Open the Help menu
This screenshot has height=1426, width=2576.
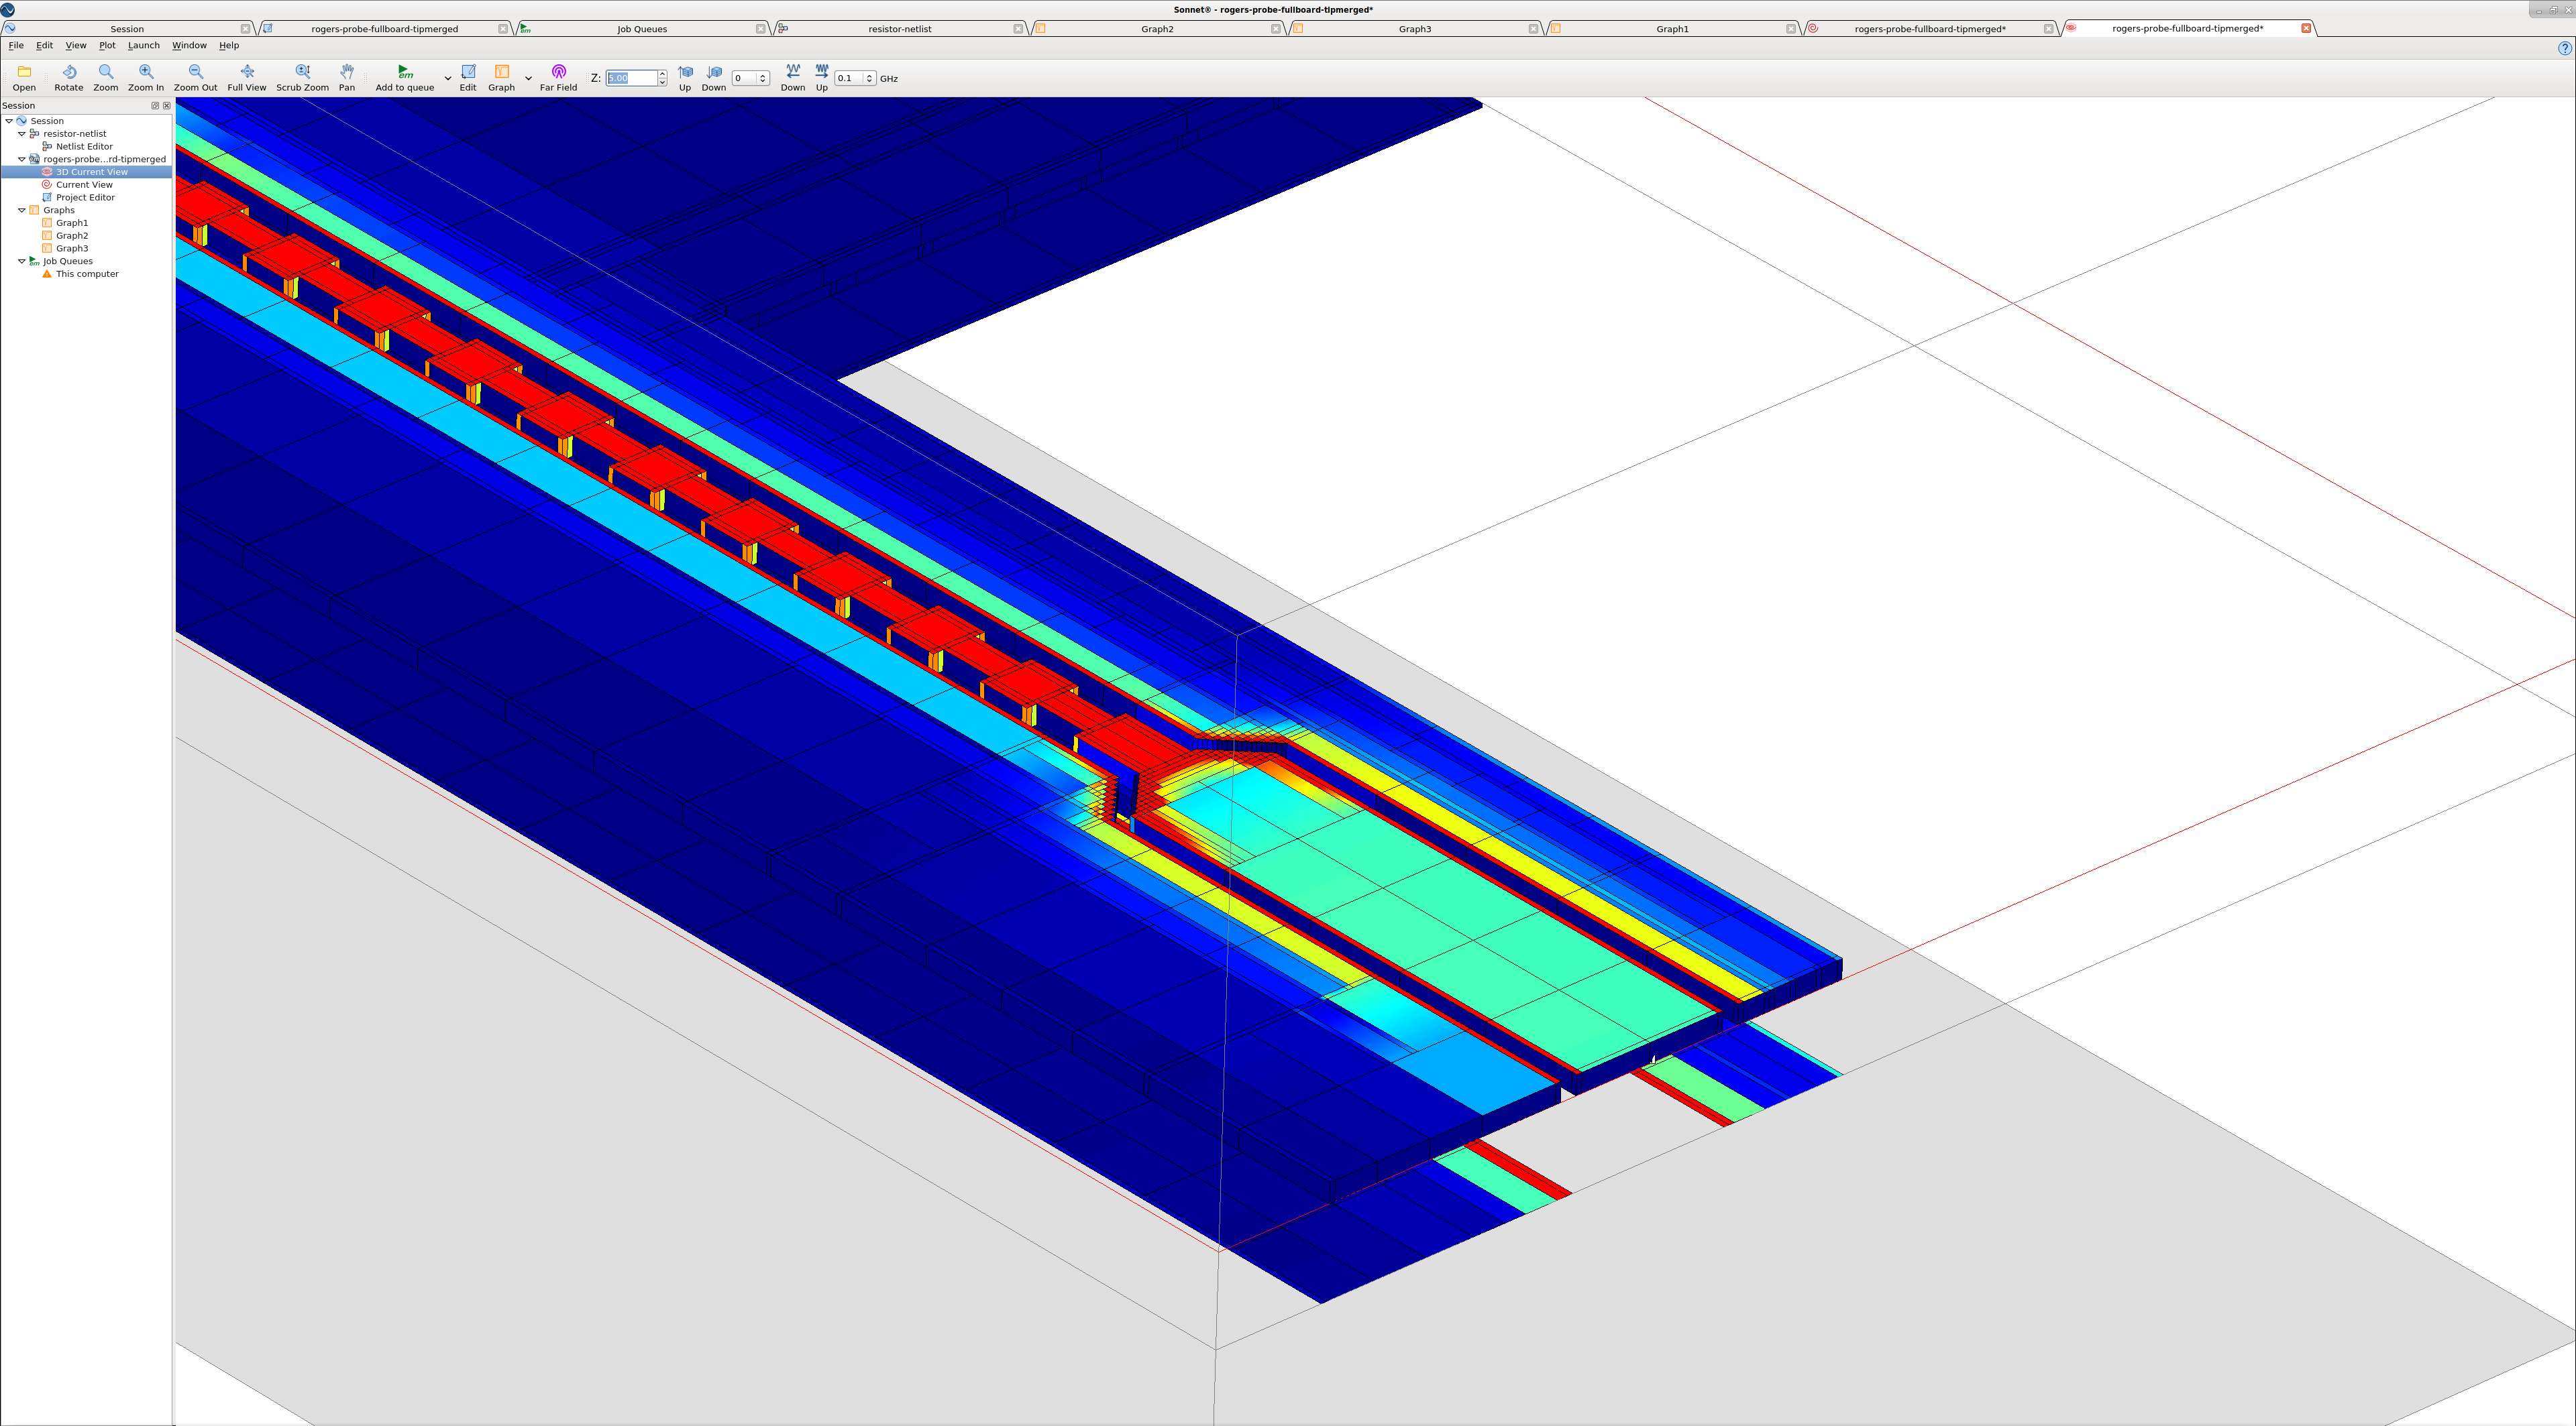point(229,45)
